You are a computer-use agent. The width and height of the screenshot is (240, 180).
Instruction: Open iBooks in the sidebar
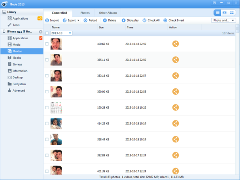tap(16, 58)
